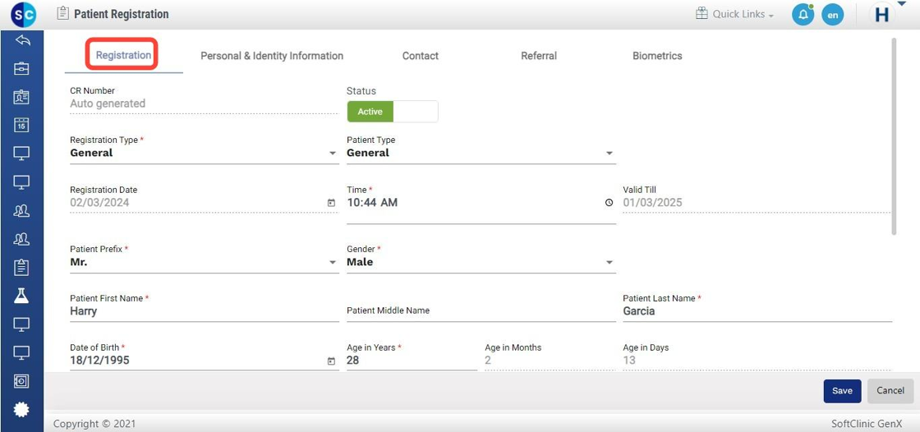Open the monitor icon just below the calendar icon
The image size is (920, 432).
click(21, 154)
